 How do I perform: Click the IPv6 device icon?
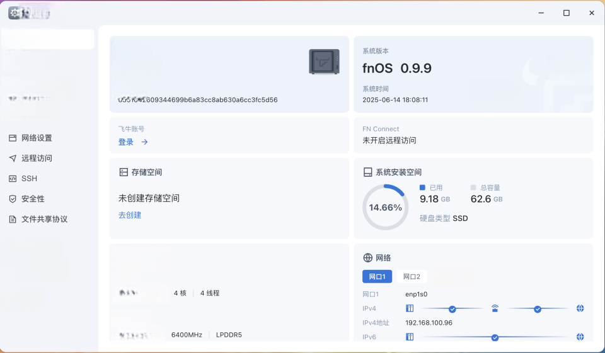410,337
